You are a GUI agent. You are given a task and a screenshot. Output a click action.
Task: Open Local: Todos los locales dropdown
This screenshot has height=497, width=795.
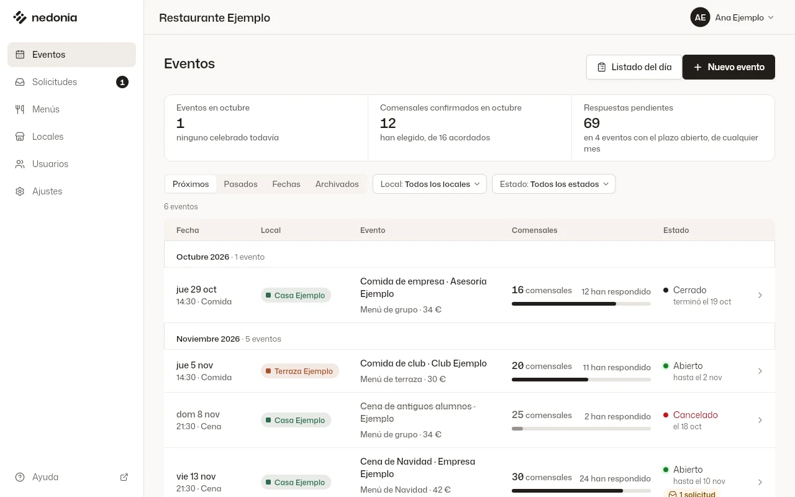click(430, 184)
